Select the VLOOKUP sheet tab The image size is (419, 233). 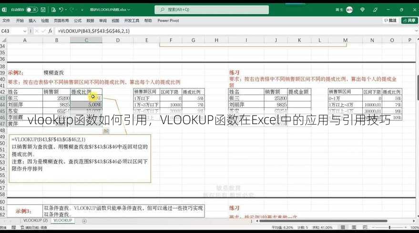click(63, 221)
